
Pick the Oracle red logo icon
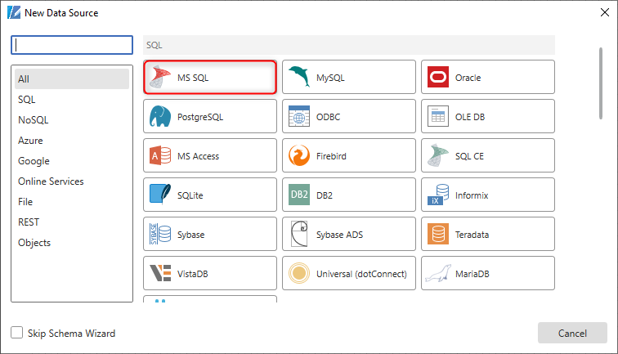pos(438,77)
